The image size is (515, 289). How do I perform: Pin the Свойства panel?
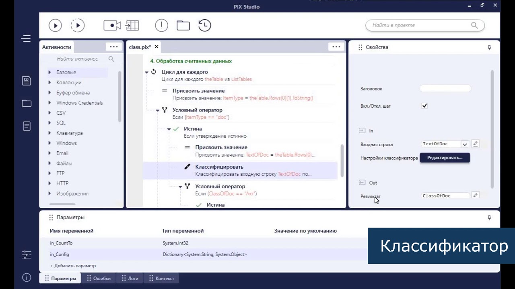pos(489,47)
